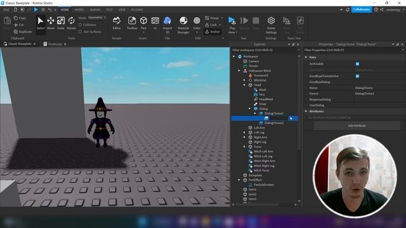The height and width of the screenshot is (228, 406).
Task: Switch to the VIEW ribbon tab
Action: pyautogui.click(x=122, y=9)
